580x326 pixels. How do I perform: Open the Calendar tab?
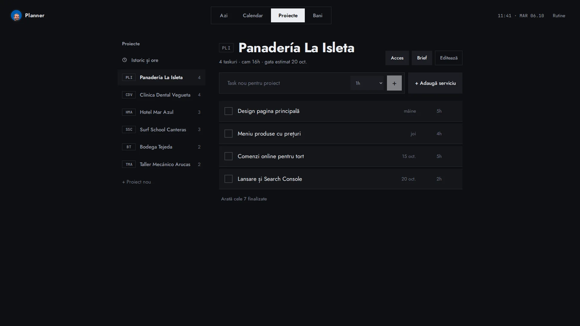click(253, 15)
